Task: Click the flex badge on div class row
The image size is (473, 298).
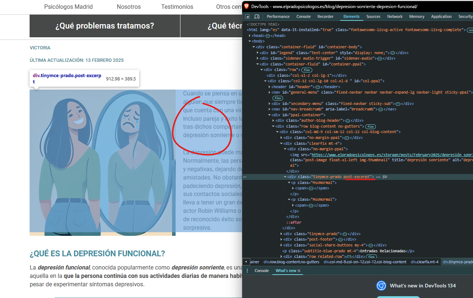Action: tap(307, 70)
